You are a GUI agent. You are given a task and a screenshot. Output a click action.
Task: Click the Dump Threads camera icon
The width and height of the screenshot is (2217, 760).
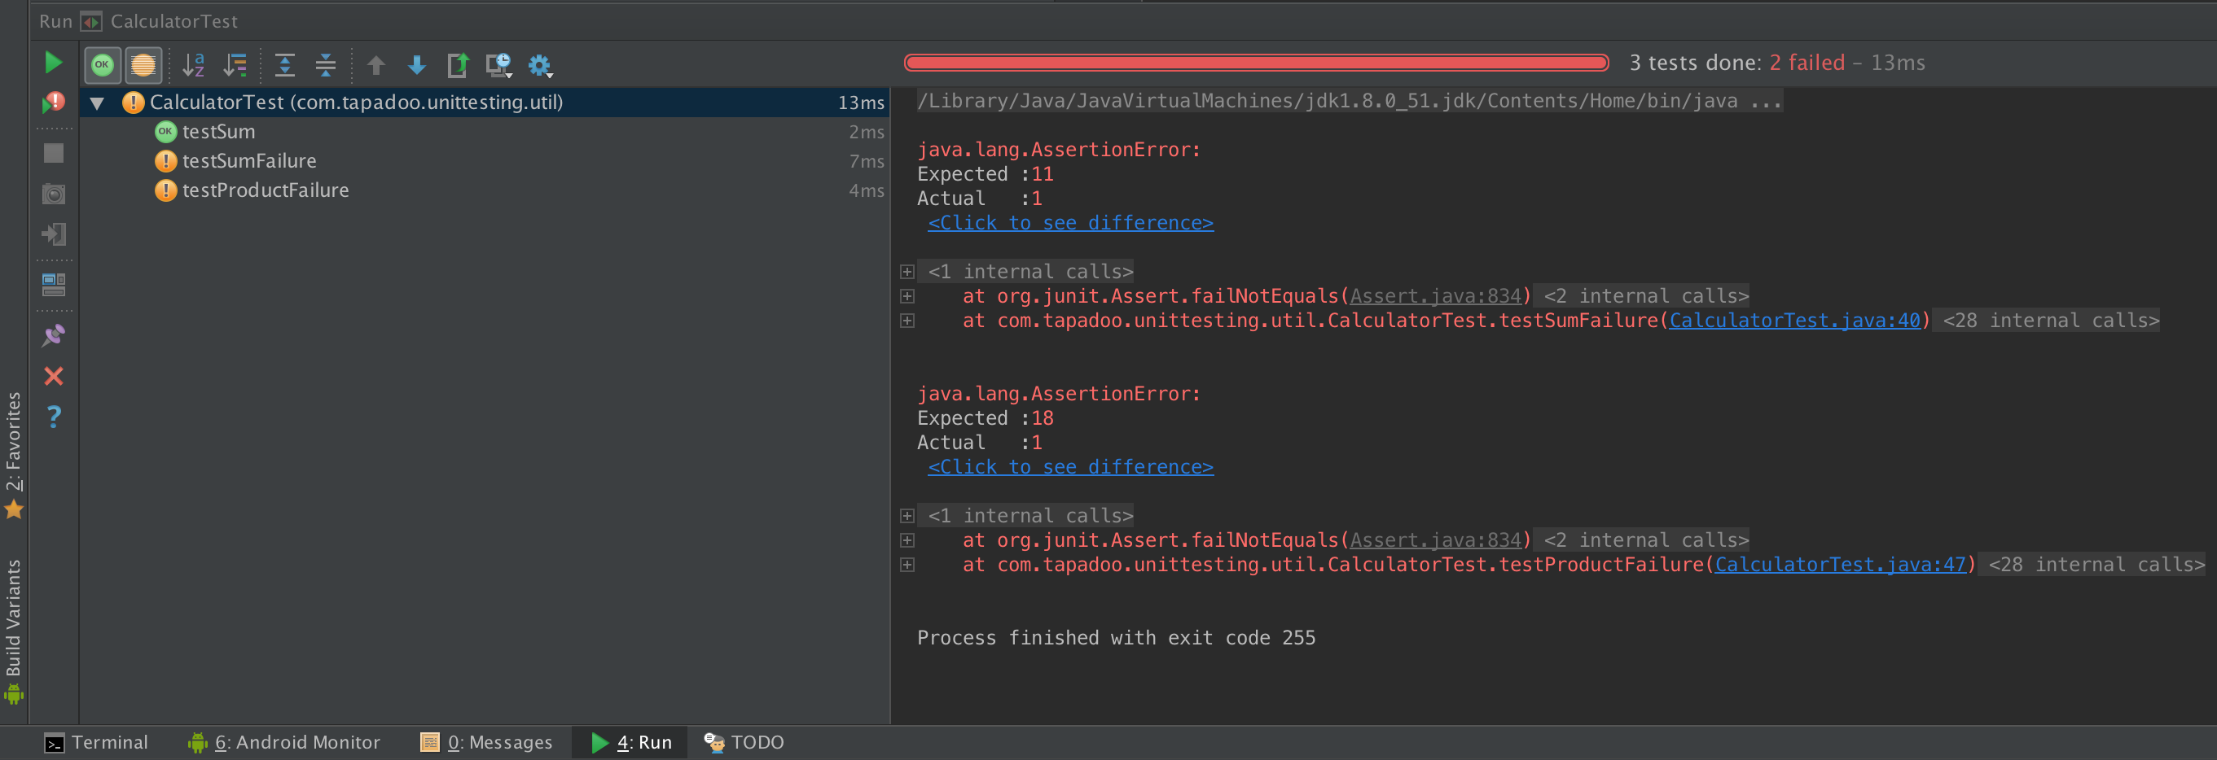[54, 194]
